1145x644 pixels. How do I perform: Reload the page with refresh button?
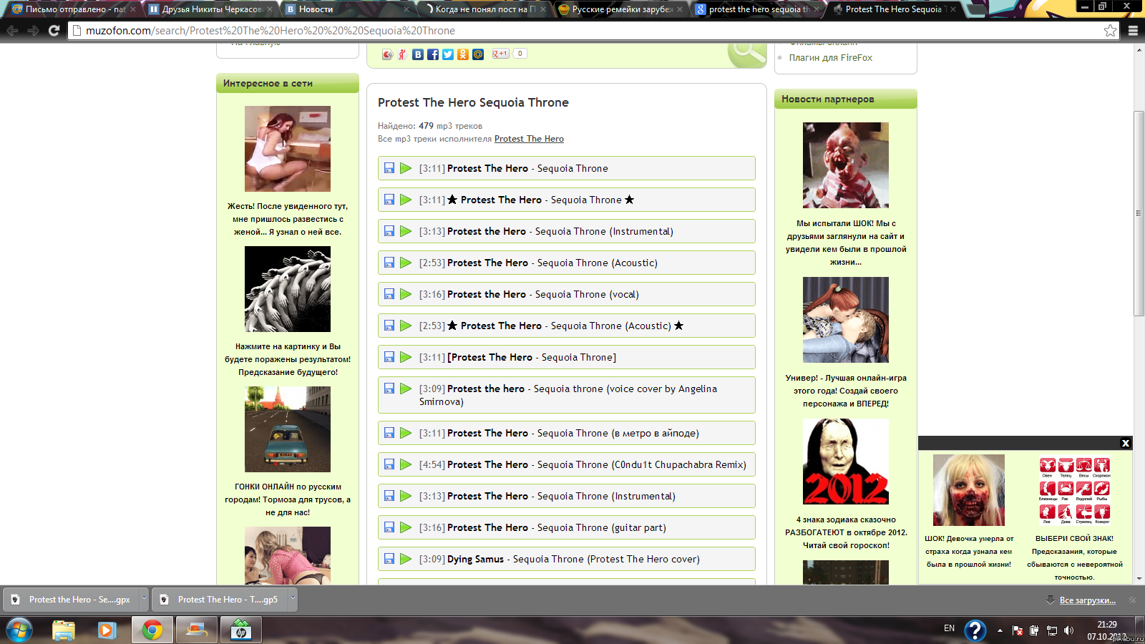point(54,30)
